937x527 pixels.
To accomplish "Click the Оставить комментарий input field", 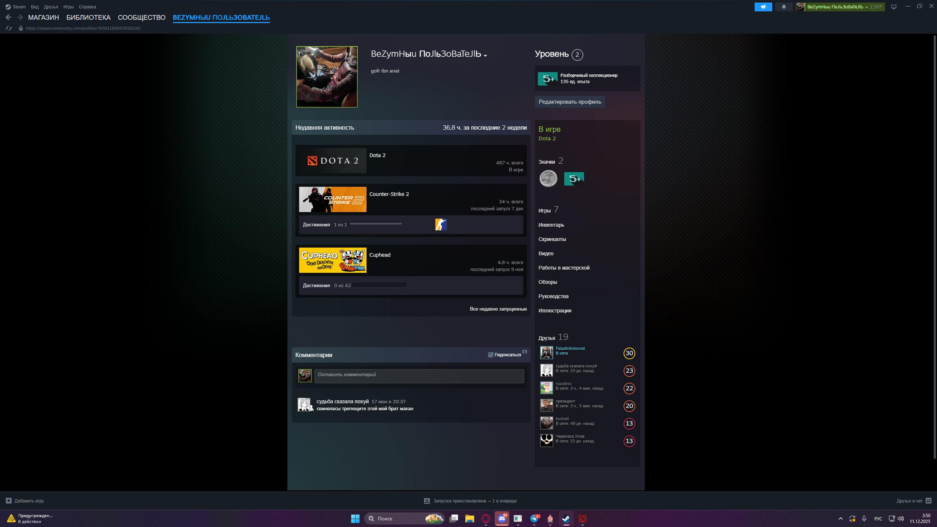I will pos(419,376).
